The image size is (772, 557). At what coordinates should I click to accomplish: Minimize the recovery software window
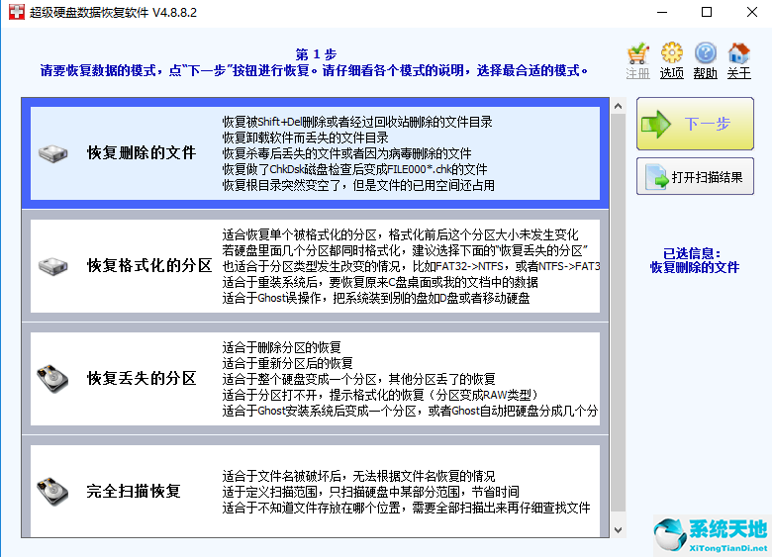(662, 12)
